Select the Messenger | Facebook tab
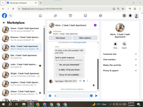The image size is (143, 107). point(22,3)
